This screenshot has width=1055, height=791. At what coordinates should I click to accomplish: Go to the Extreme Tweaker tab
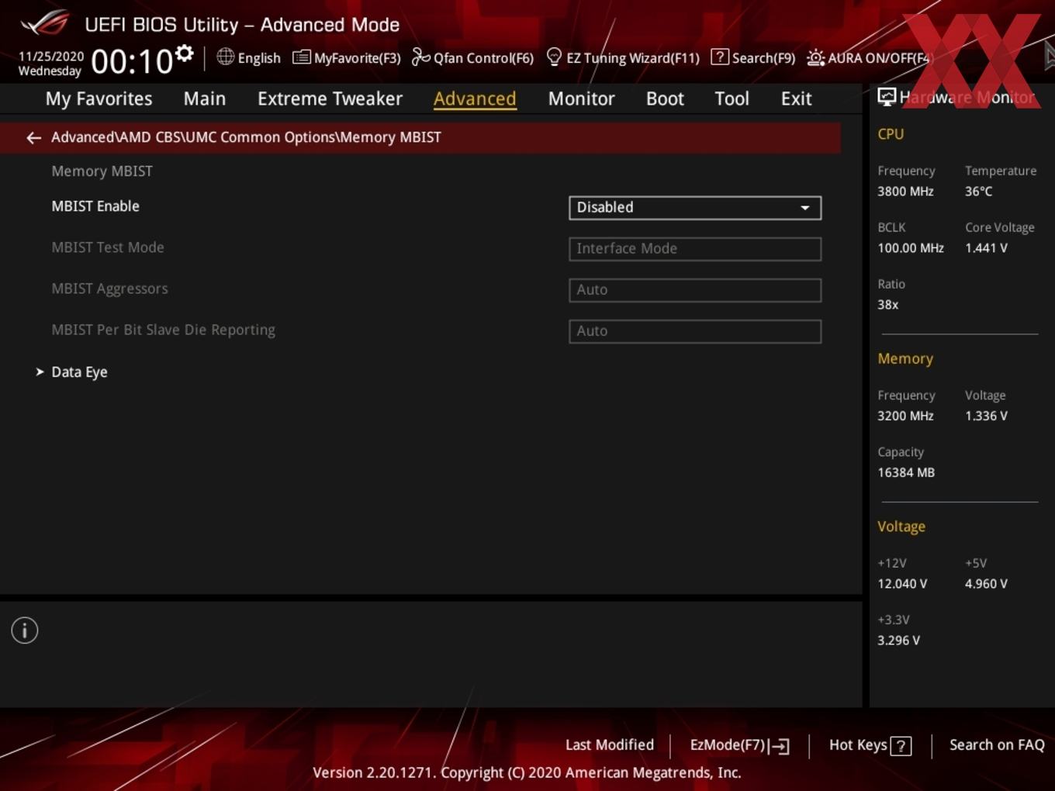click(x=330, y=98)
